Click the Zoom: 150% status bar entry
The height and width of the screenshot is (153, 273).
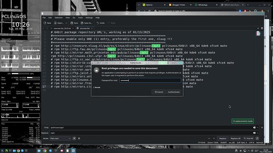[x=213, y=143]
